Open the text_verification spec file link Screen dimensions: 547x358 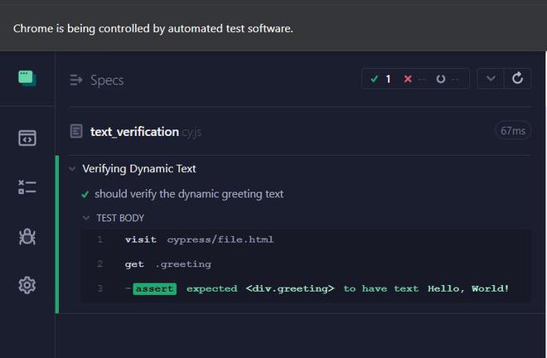pyautogui.click(x=134, y=131)
